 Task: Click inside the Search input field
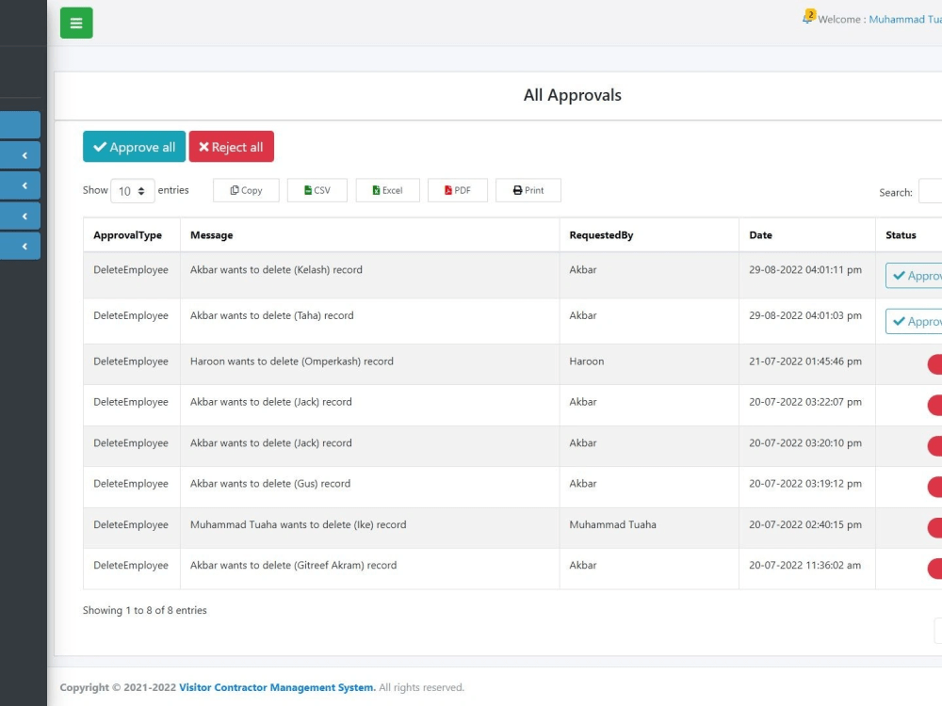tap(933, 191)
